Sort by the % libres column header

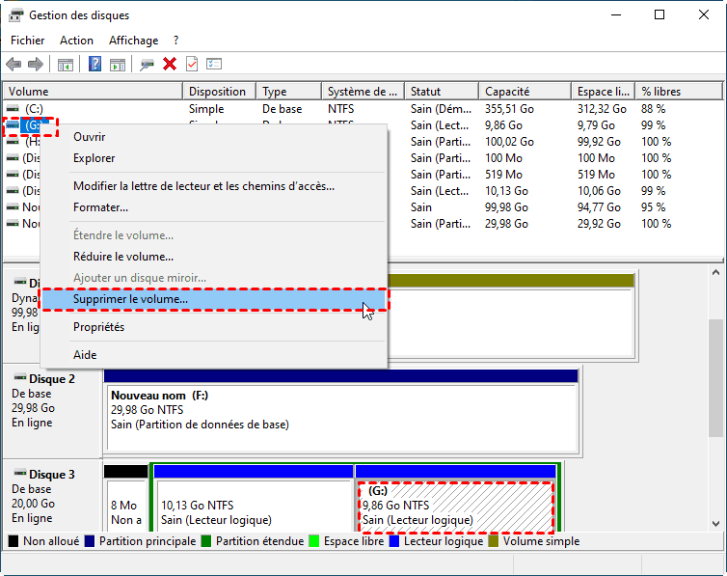pos(679,92)
